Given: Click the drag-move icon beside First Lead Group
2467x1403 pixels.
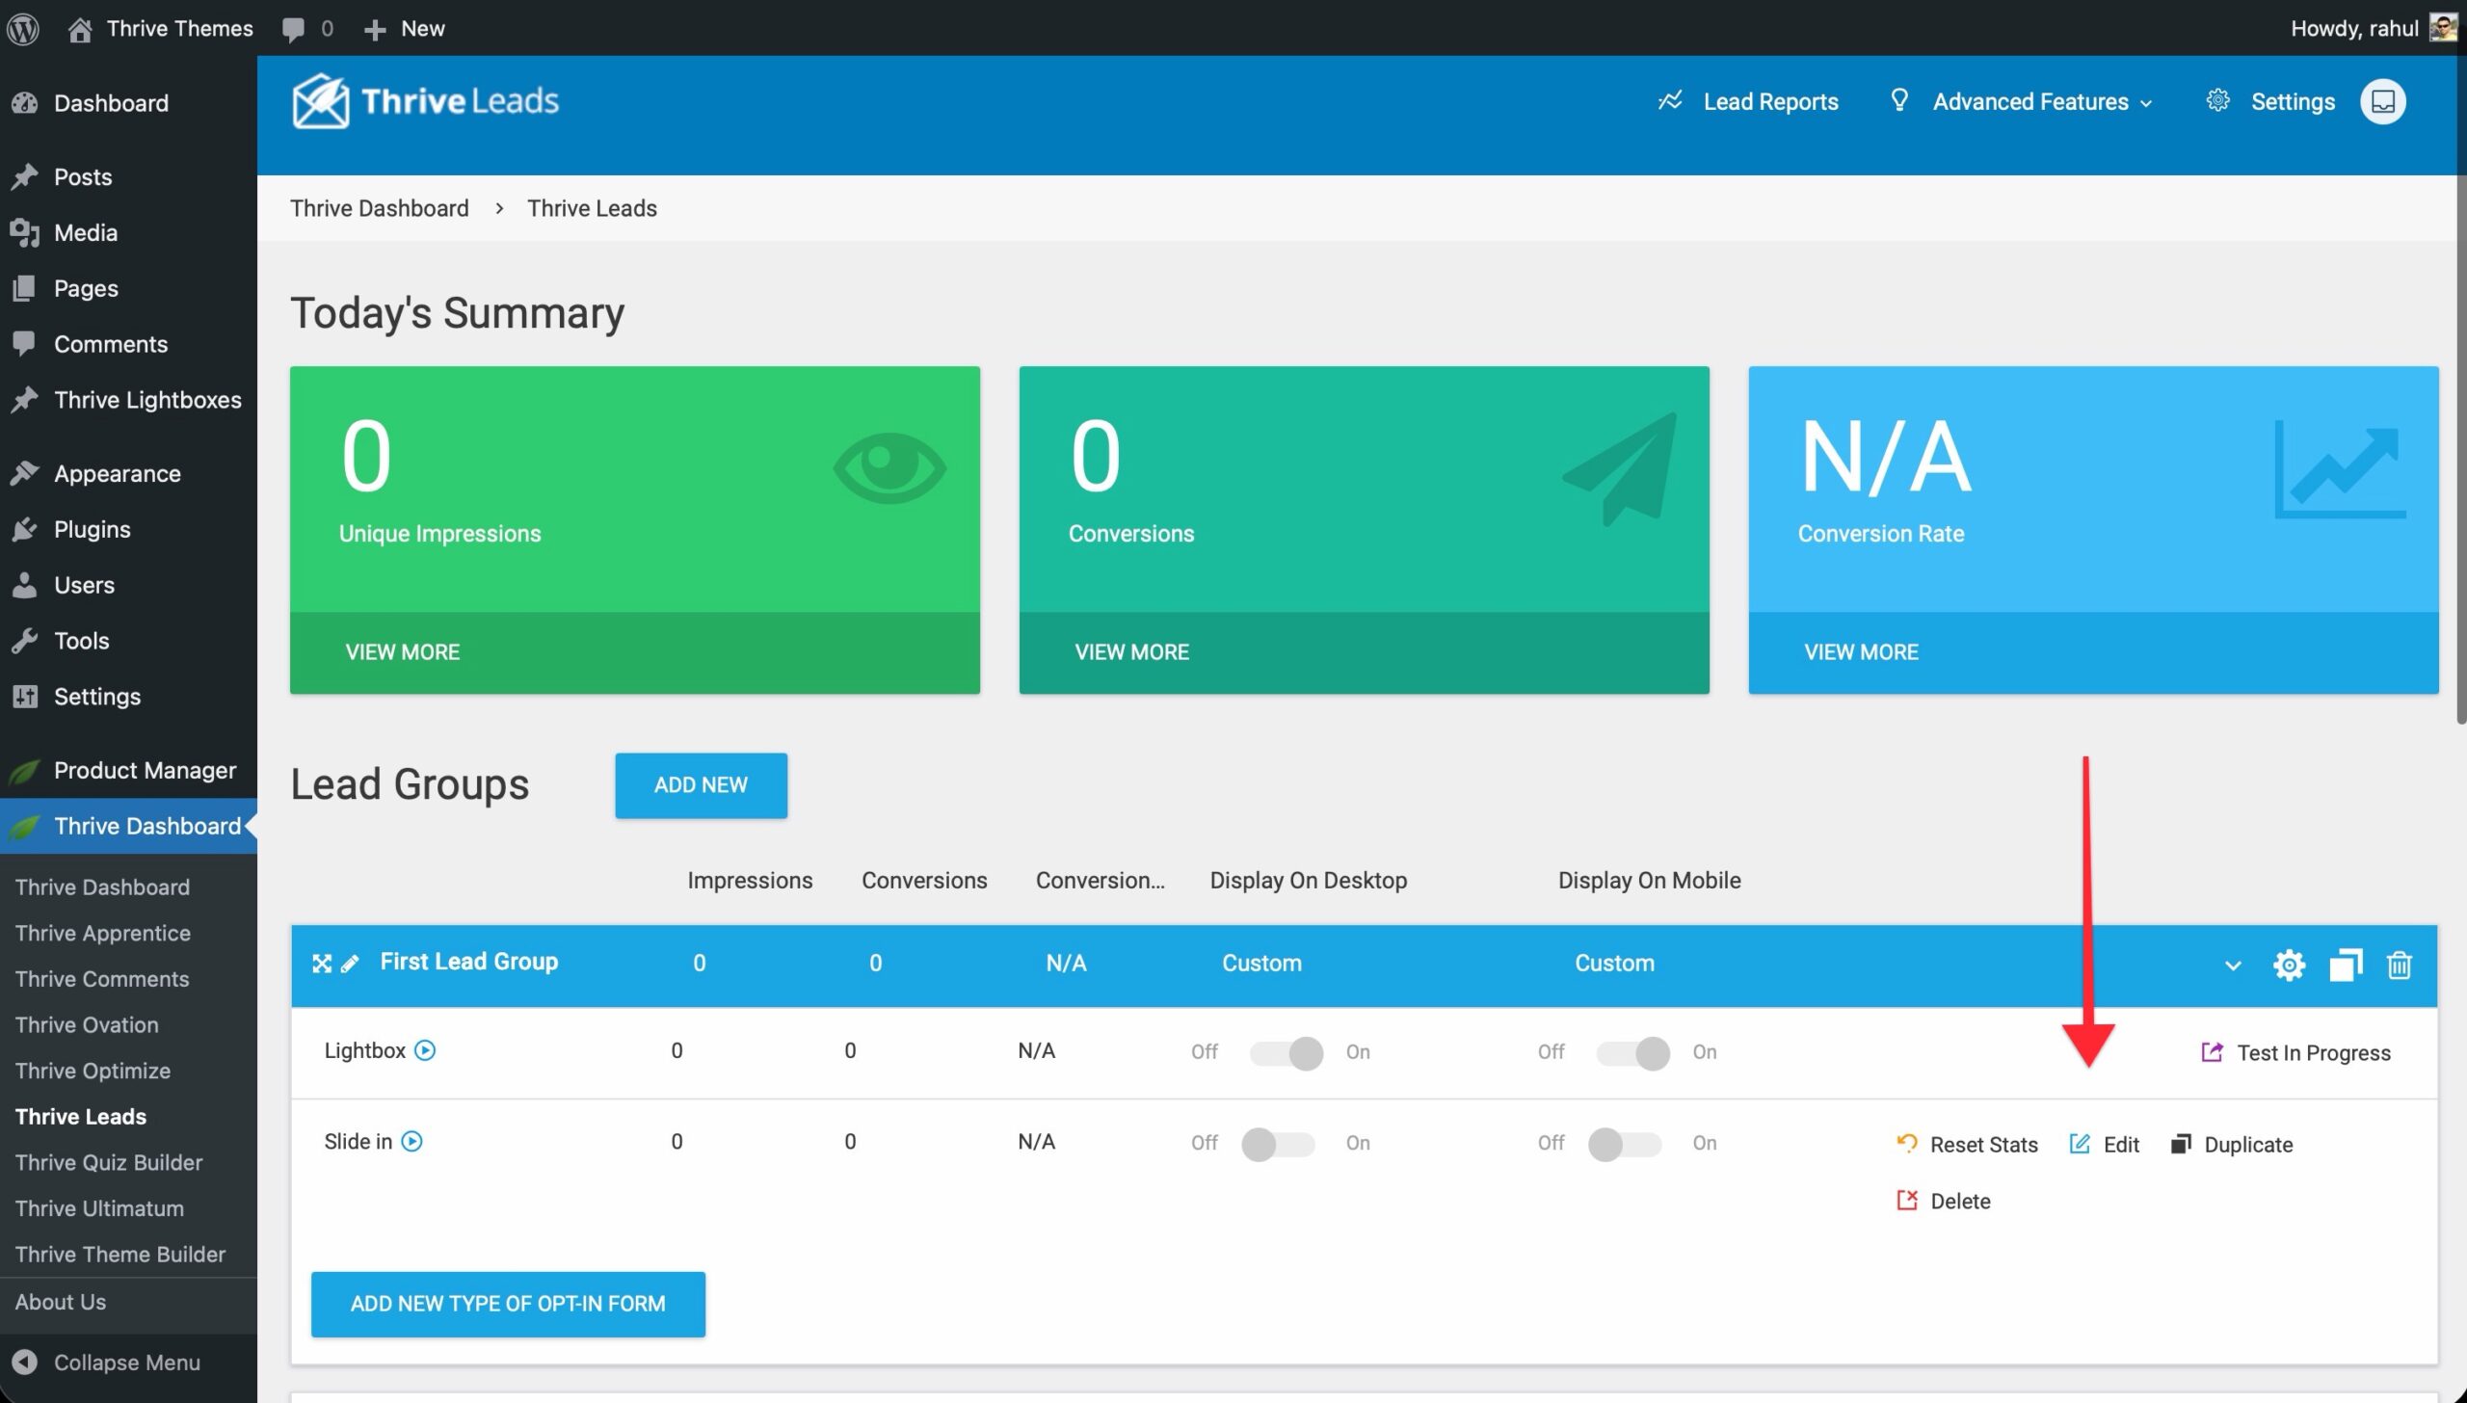Looking at the screenshot, I should click(322, 964).
